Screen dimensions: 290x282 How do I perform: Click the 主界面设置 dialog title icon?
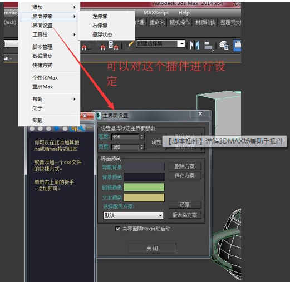coord(98,116)
